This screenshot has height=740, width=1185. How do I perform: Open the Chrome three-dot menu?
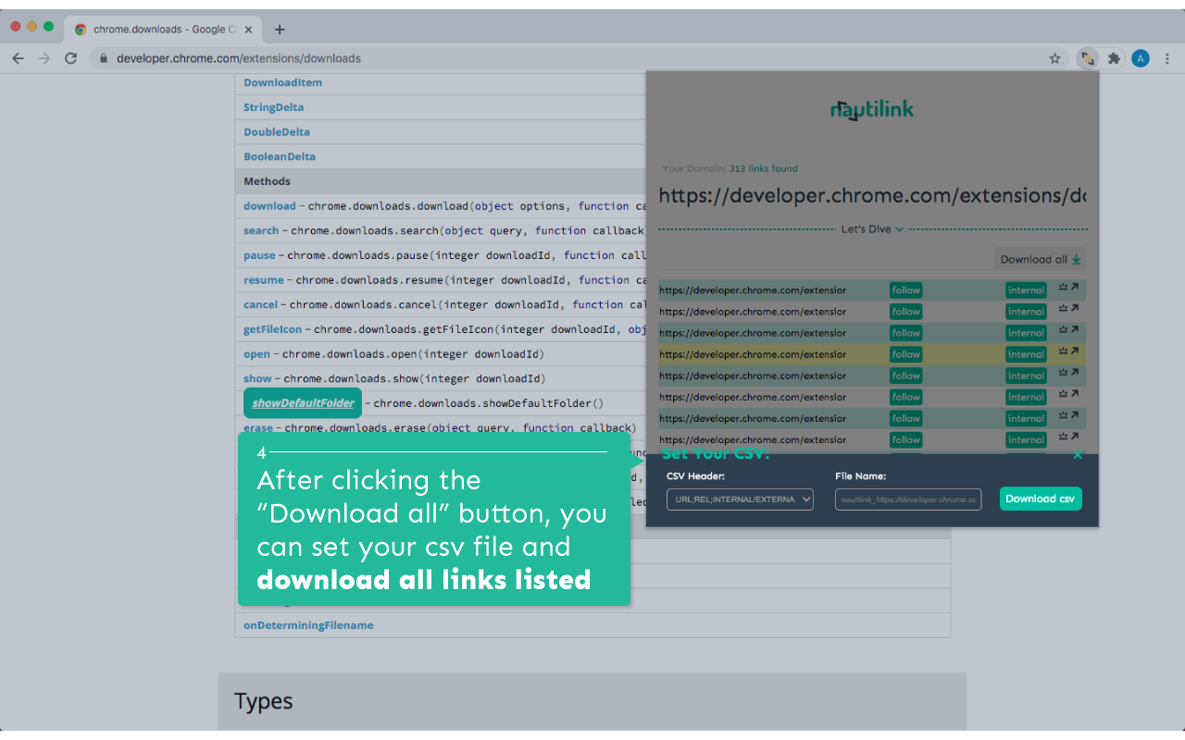pyautogui.click(x=1167, y=57)
